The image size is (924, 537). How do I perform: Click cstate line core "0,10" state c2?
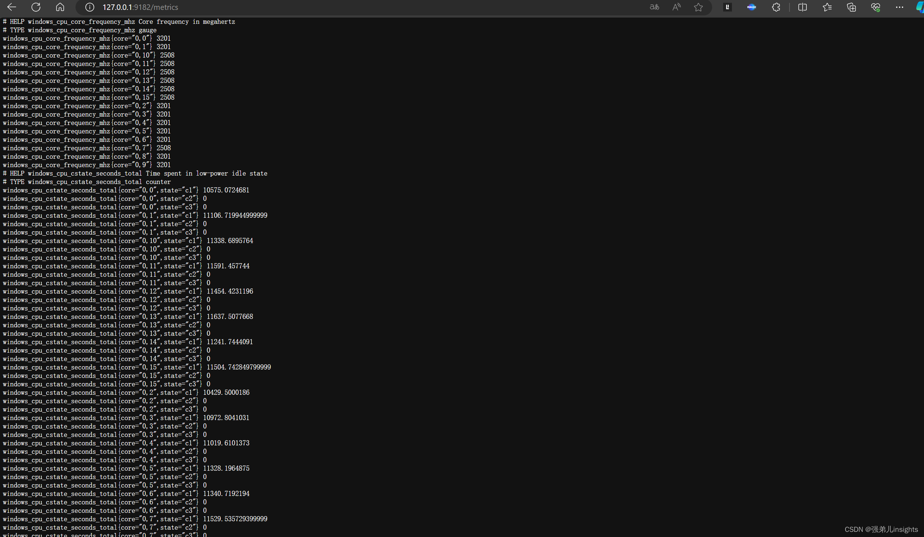click(106, 249)
